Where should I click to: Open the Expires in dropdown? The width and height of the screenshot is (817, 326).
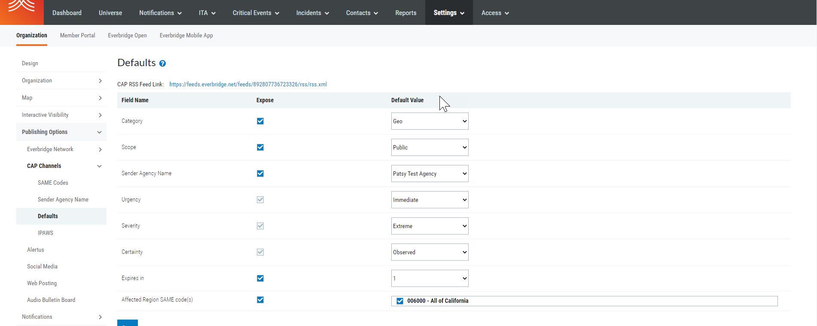pos(430,278)
